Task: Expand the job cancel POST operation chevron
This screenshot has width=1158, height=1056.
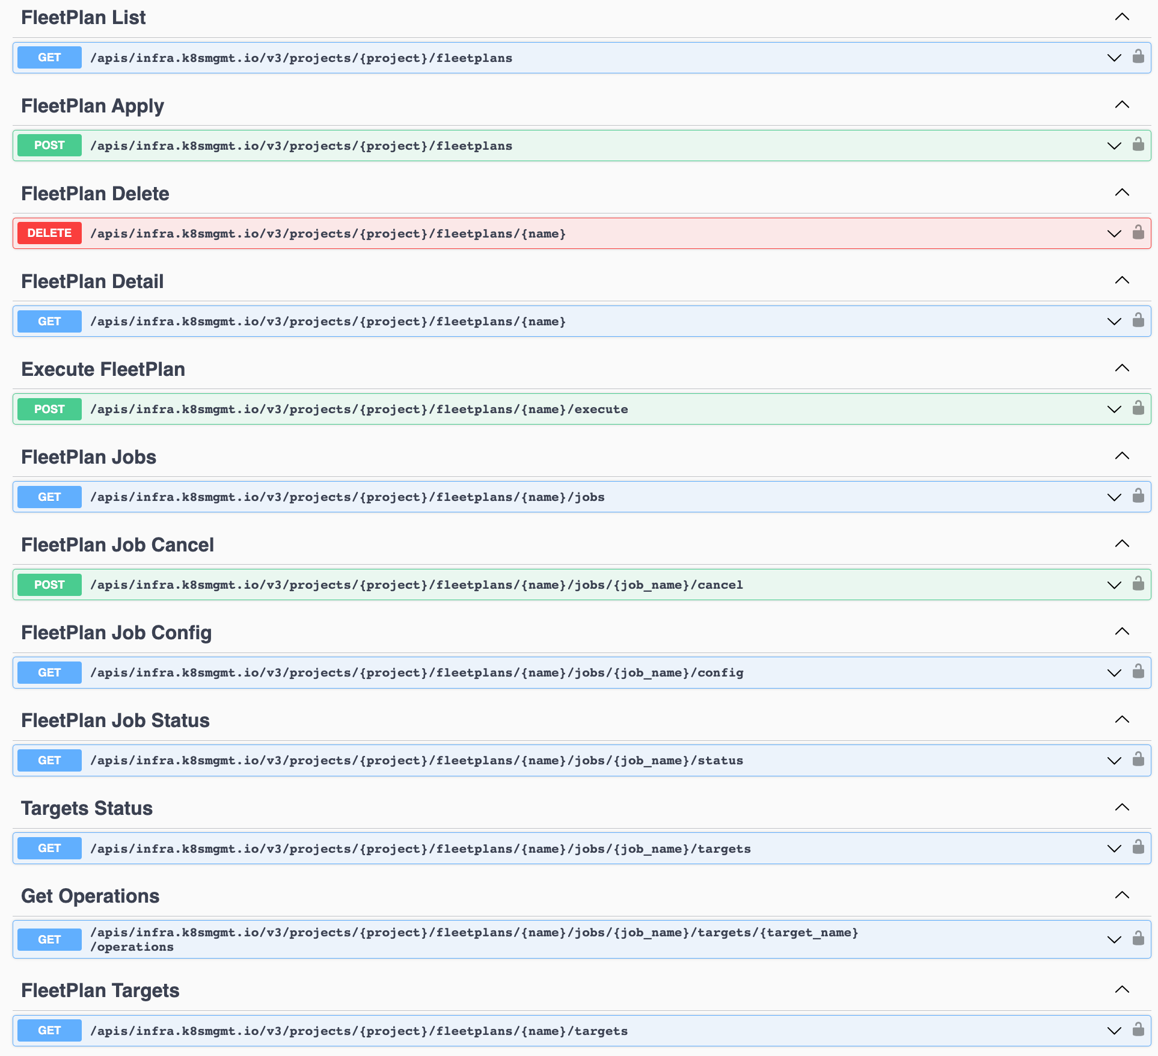Action: [x=1114, y=585]
